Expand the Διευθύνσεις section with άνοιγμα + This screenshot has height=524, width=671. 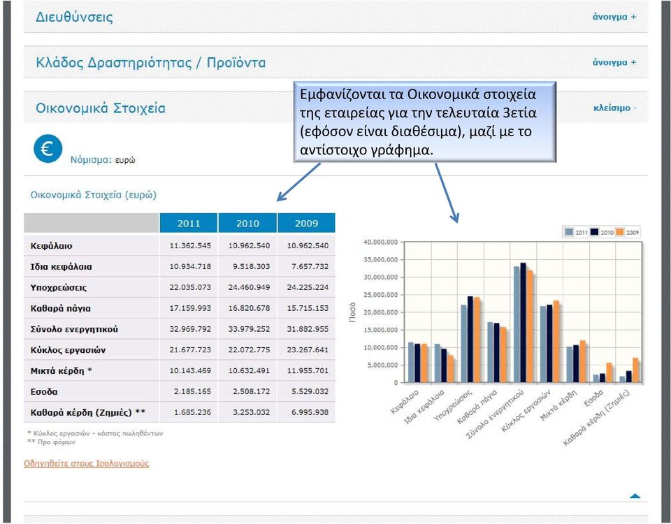click(x=614, y=17)
